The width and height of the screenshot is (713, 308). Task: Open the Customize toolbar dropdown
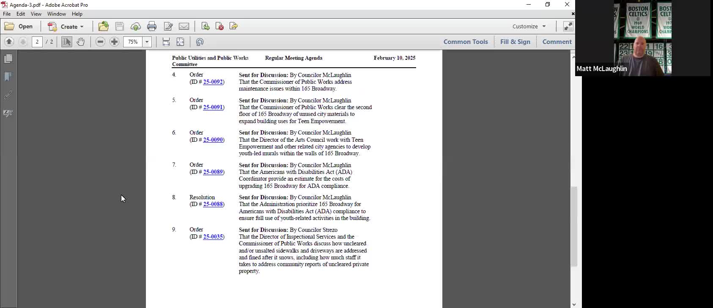pos(529,26)
